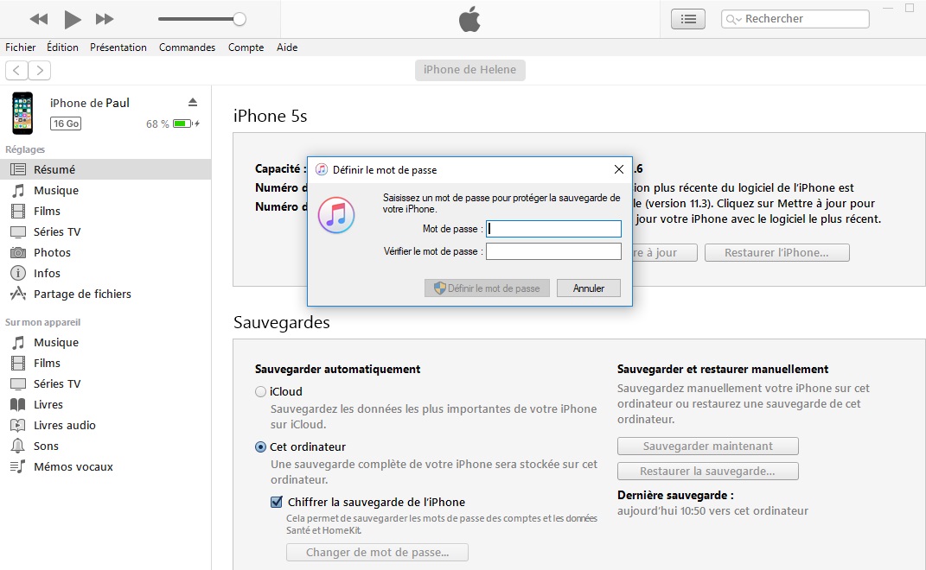The width and height of the screenshot is (926, 570).
Task: Select the iCloud radio button
Action: [x=260, y=392]
